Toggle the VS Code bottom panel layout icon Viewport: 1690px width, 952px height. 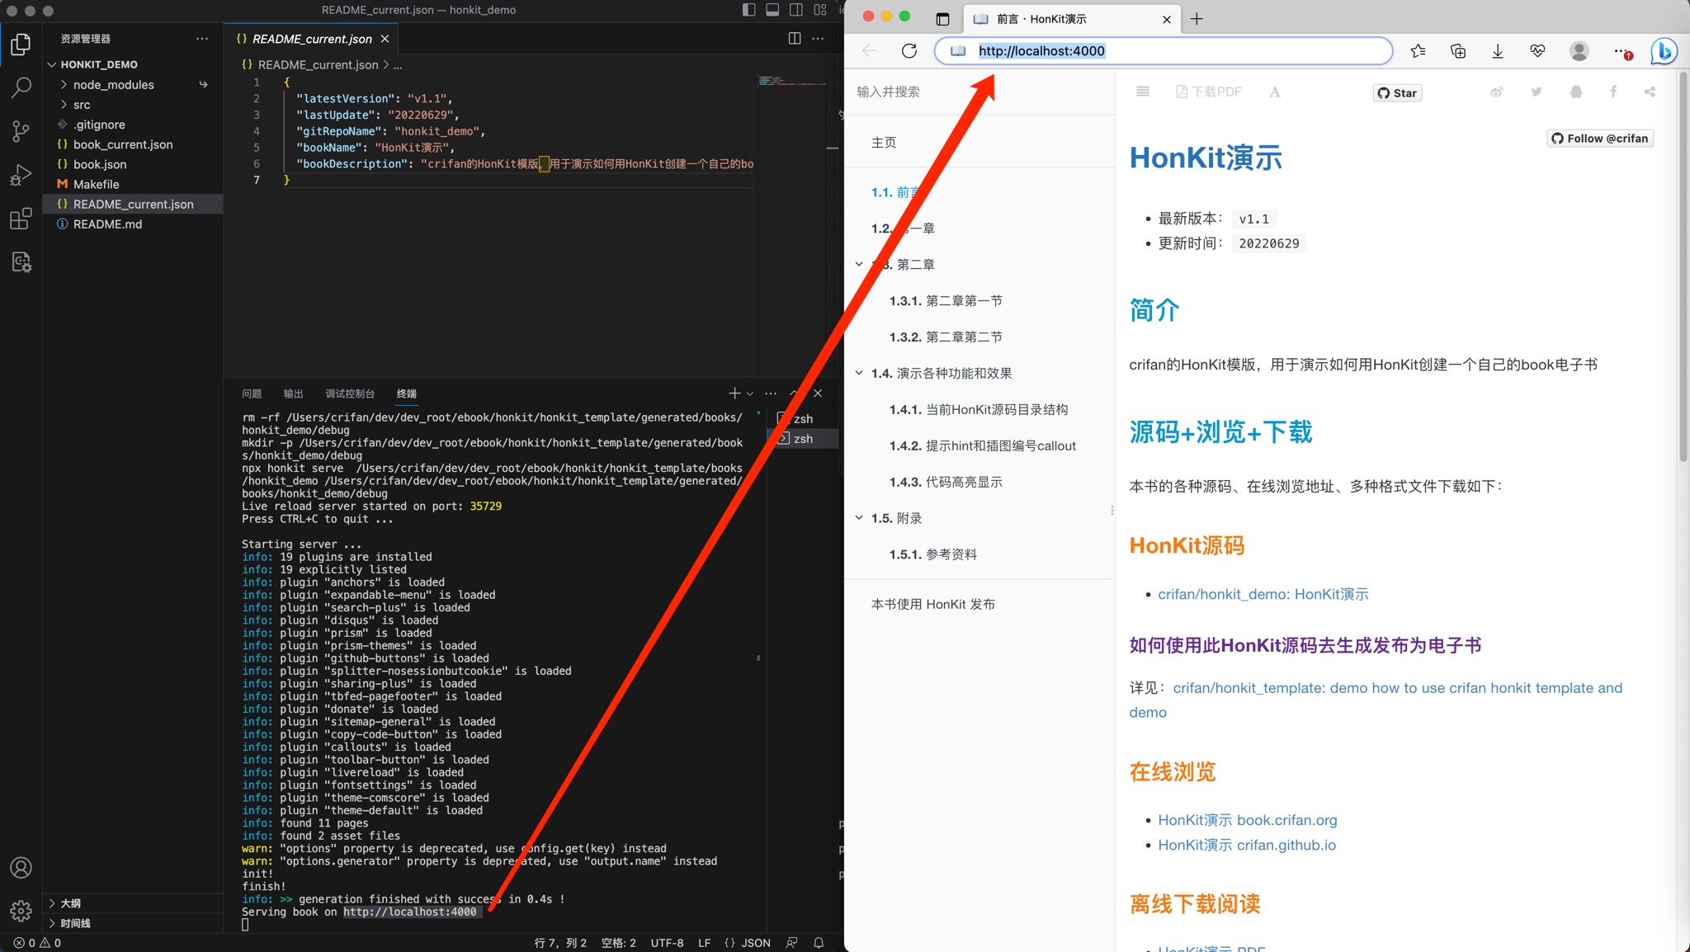click(x=772, y=10)
